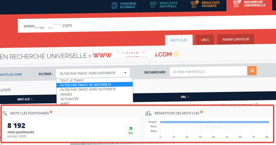Sort by the Mot-clé column
Screen dimensions: 276x145
[25, 99]
